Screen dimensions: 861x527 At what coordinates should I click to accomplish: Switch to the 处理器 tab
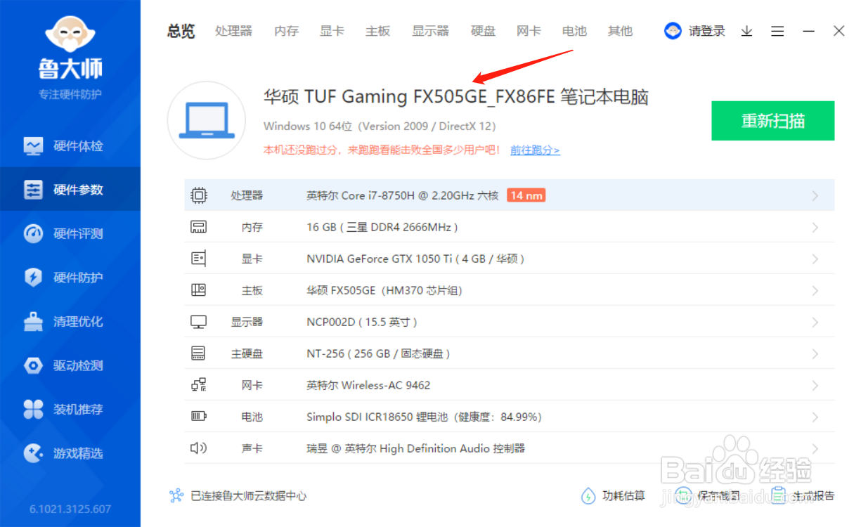233,31
